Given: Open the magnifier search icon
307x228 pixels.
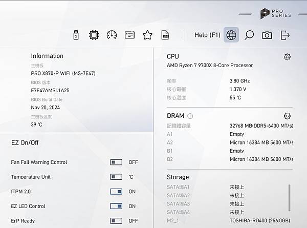Looking at the screenshot, I should [249, 35].
